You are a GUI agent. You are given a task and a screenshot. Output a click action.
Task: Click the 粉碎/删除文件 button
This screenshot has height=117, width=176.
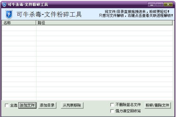pyautogui.click(x=158, y=105)
